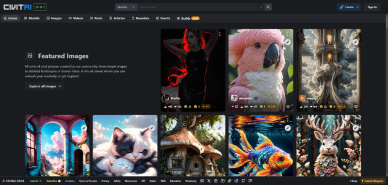This screenshot has height=185, width=388.
Task: Open the Instagram footer icon
Action: tap(216, 181)
